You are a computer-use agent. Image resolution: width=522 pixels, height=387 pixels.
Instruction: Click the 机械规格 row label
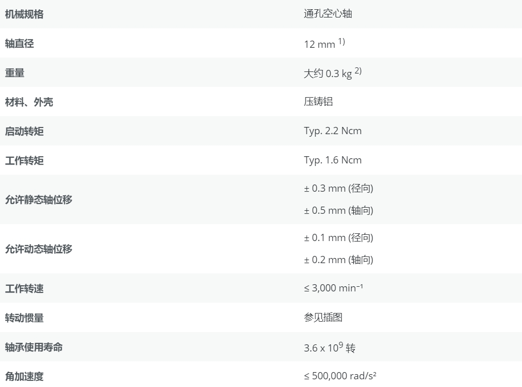point(24,14)
